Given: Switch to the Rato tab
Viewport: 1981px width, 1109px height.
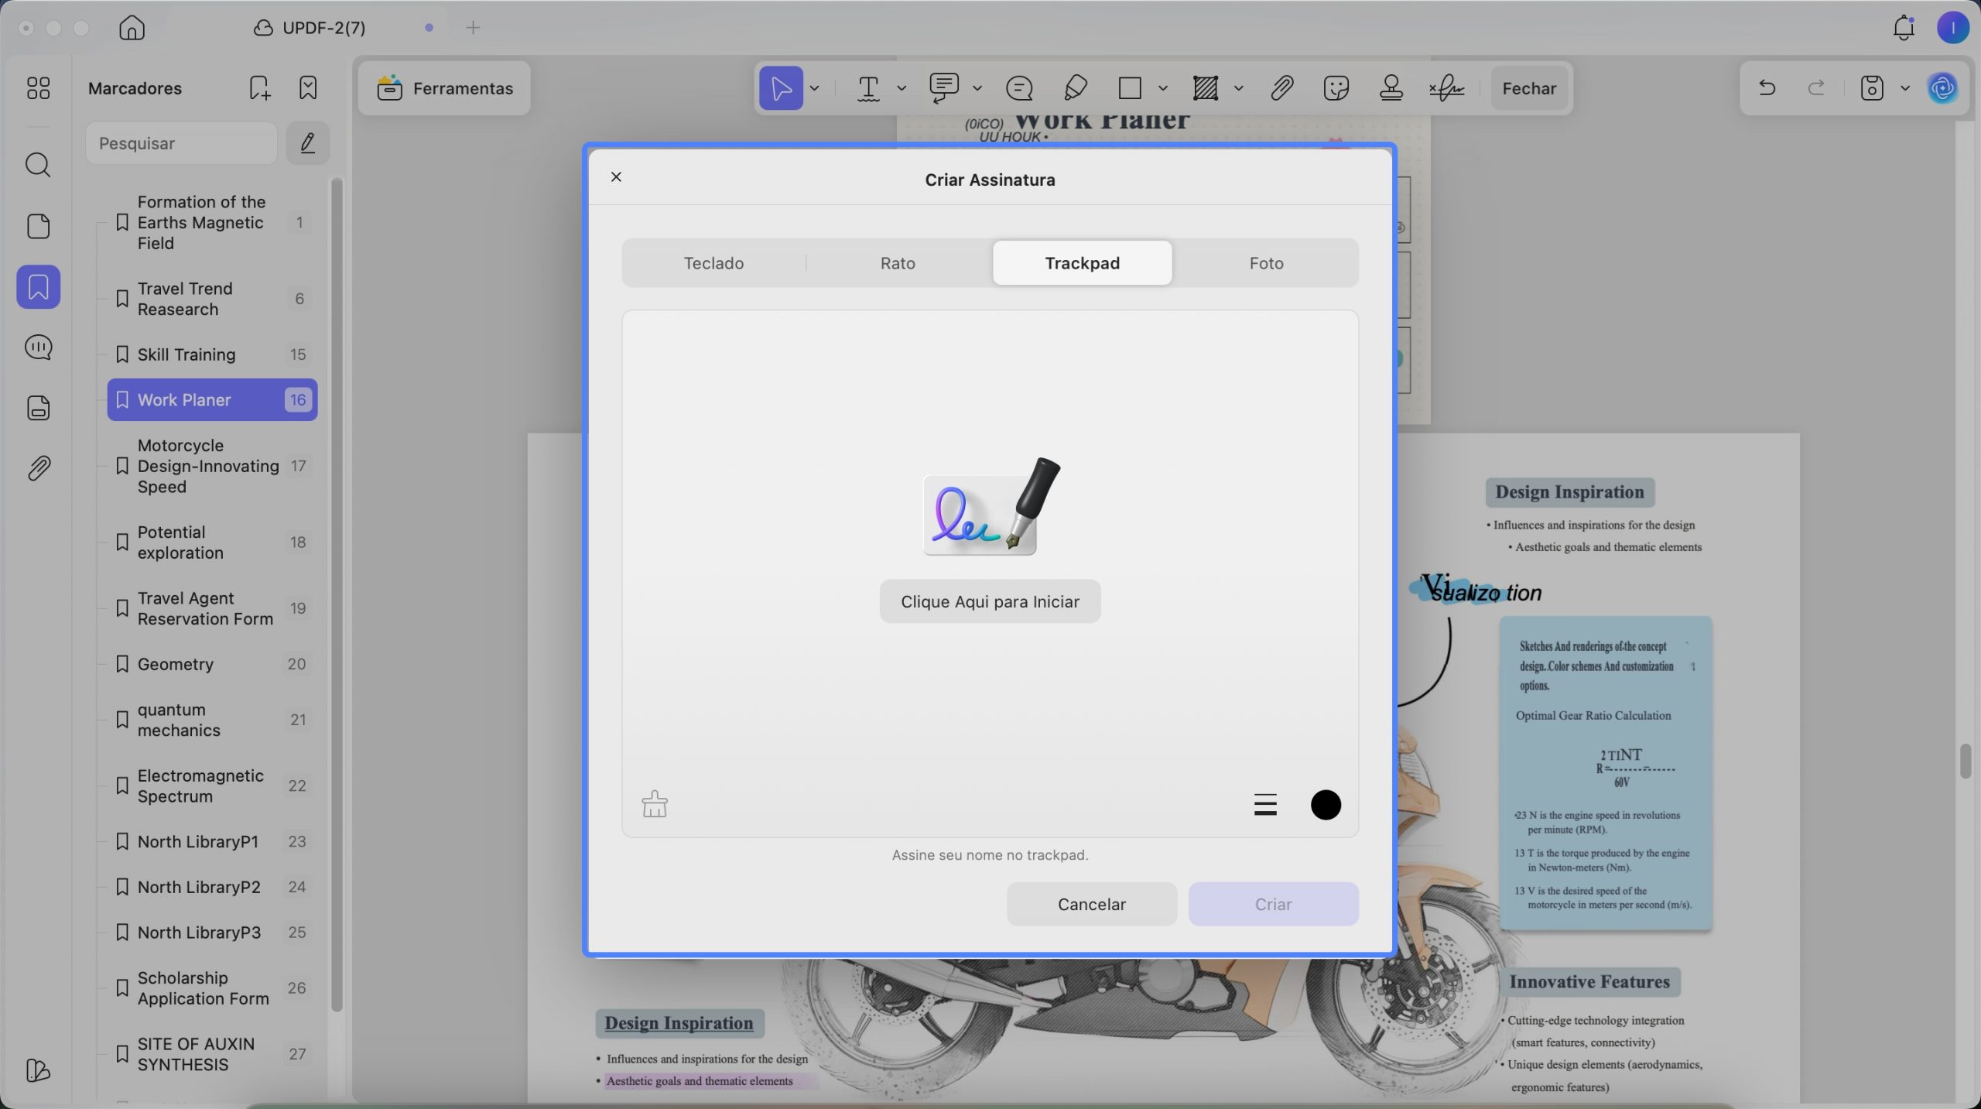Looking at the screenshot, I should (x=898, y=263).
